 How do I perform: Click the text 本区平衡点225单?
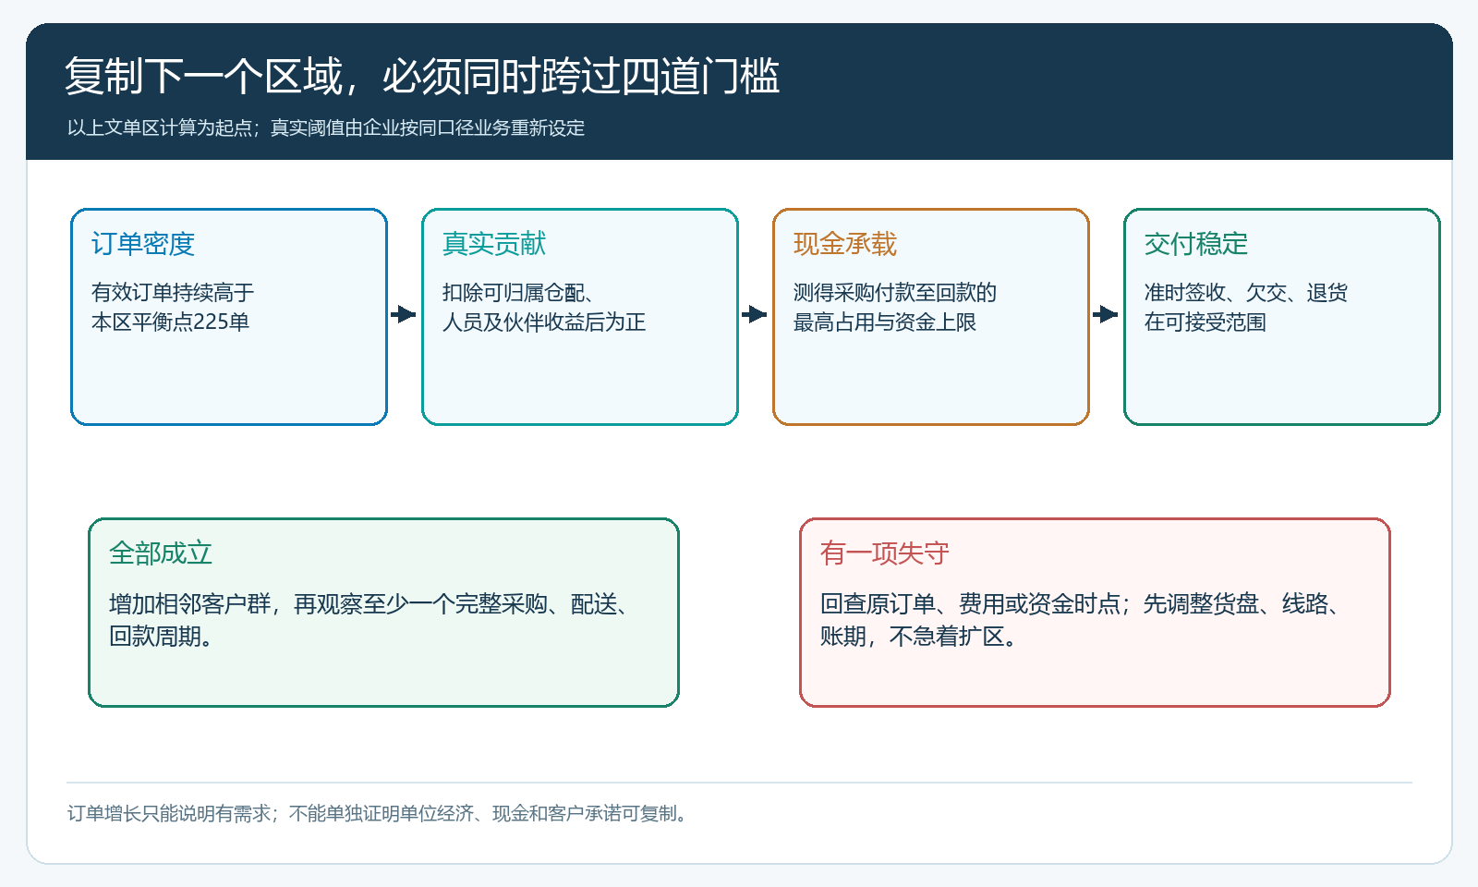coord(170,322)
